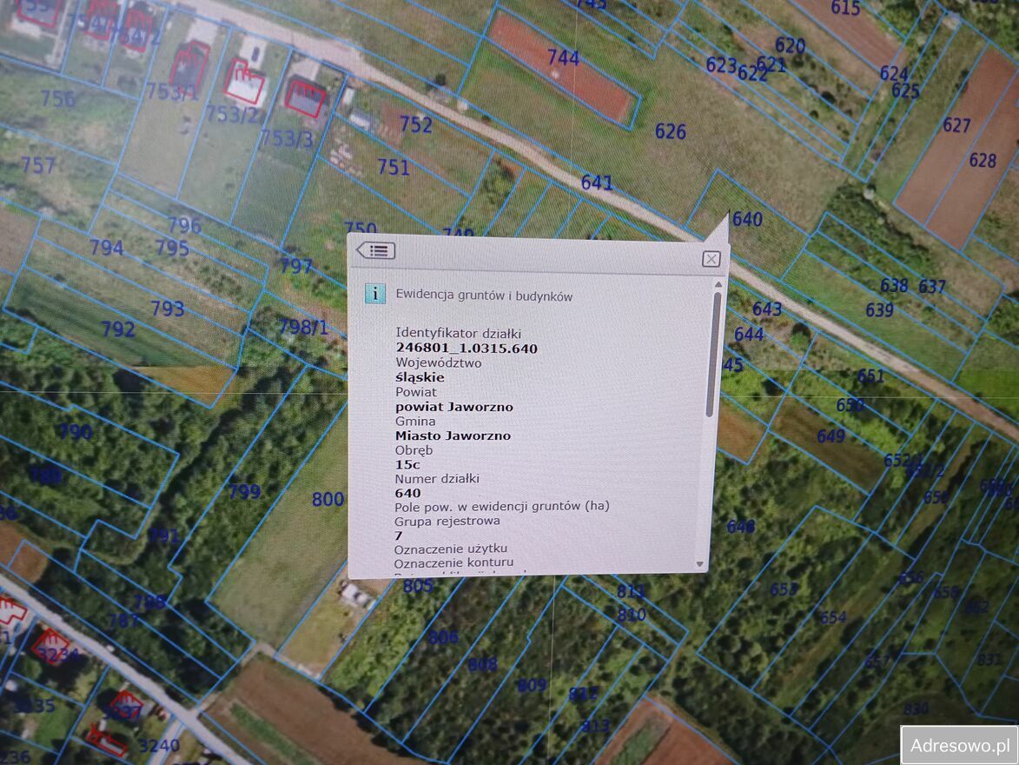Click parcel label 651 on the map
Screen dimensions: 1019x765
tap(870, 376)
